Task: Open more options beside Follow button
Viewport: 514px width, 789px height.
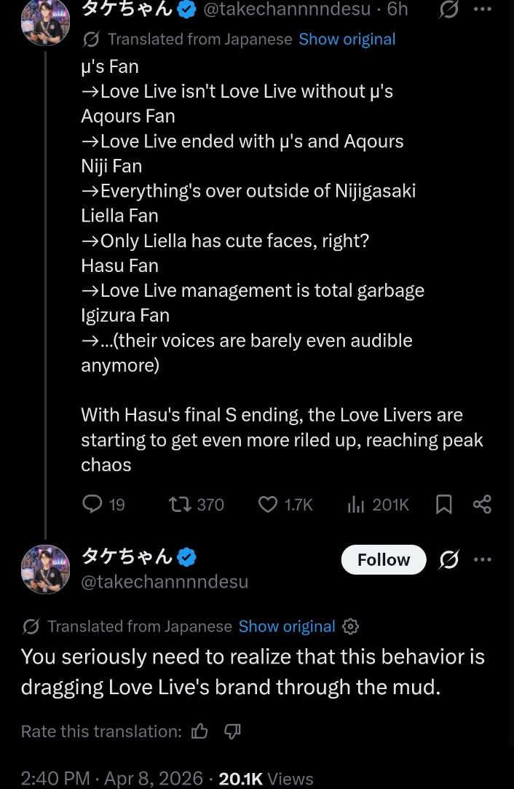Action: click(x=483, y=559)
